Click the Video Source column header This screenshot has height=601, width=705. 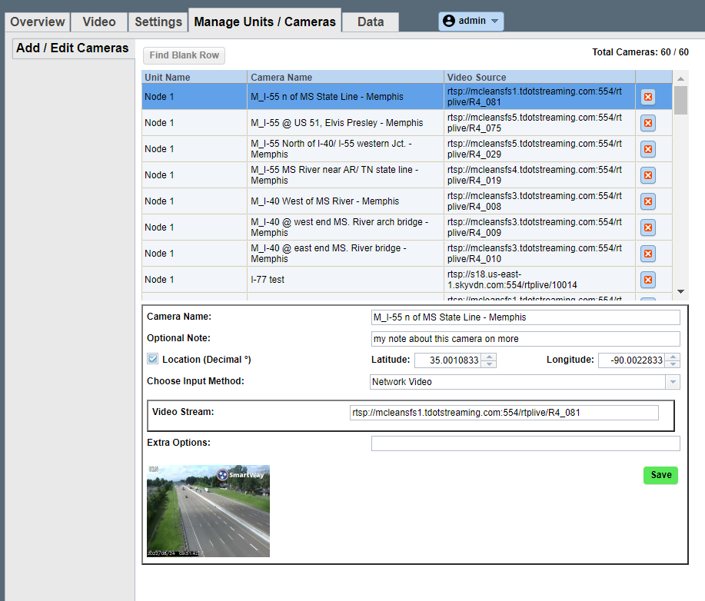pos(540,77)
